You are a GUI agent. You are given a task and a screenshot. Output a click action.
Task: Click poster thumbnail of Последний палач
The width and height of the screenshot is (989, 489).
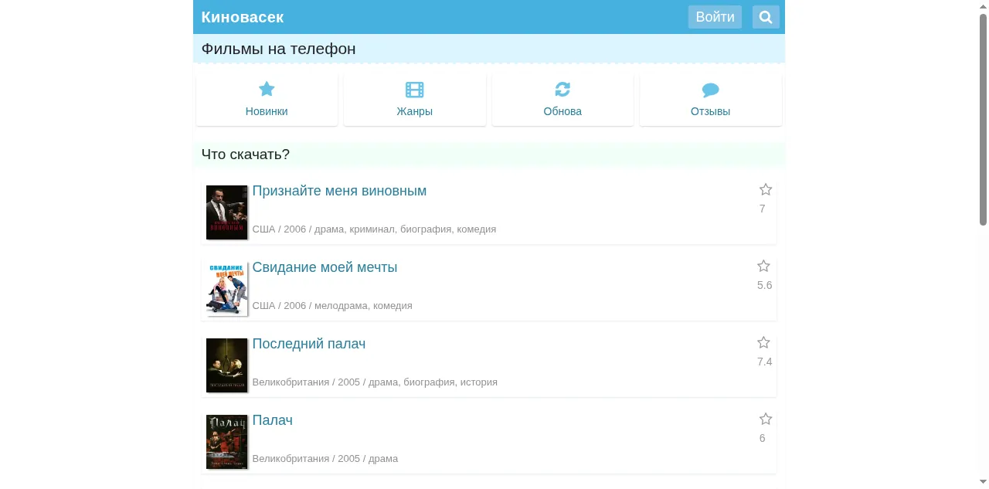pos(226,365)
